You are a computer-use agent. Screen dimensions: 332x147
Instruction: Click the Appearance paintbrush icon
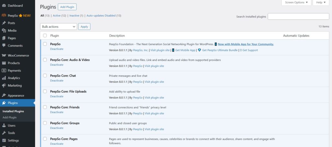(x=4, y=95)
